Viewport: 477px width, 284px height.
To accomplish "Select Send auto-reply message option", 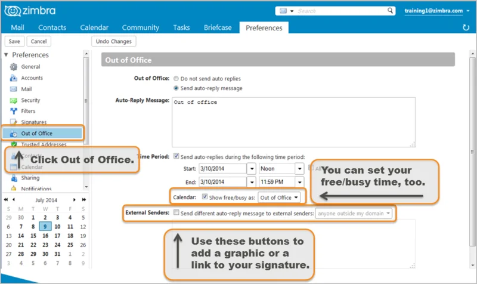I will [176, 88].
